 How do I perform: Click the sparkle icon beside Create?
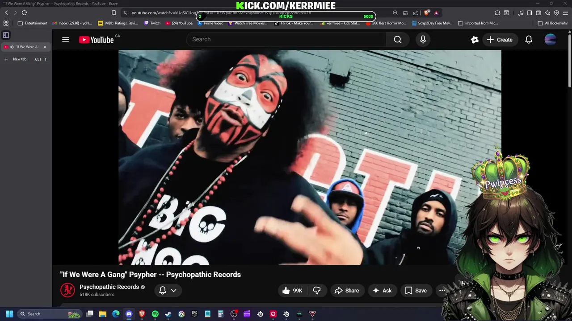(x=475, y=40)
